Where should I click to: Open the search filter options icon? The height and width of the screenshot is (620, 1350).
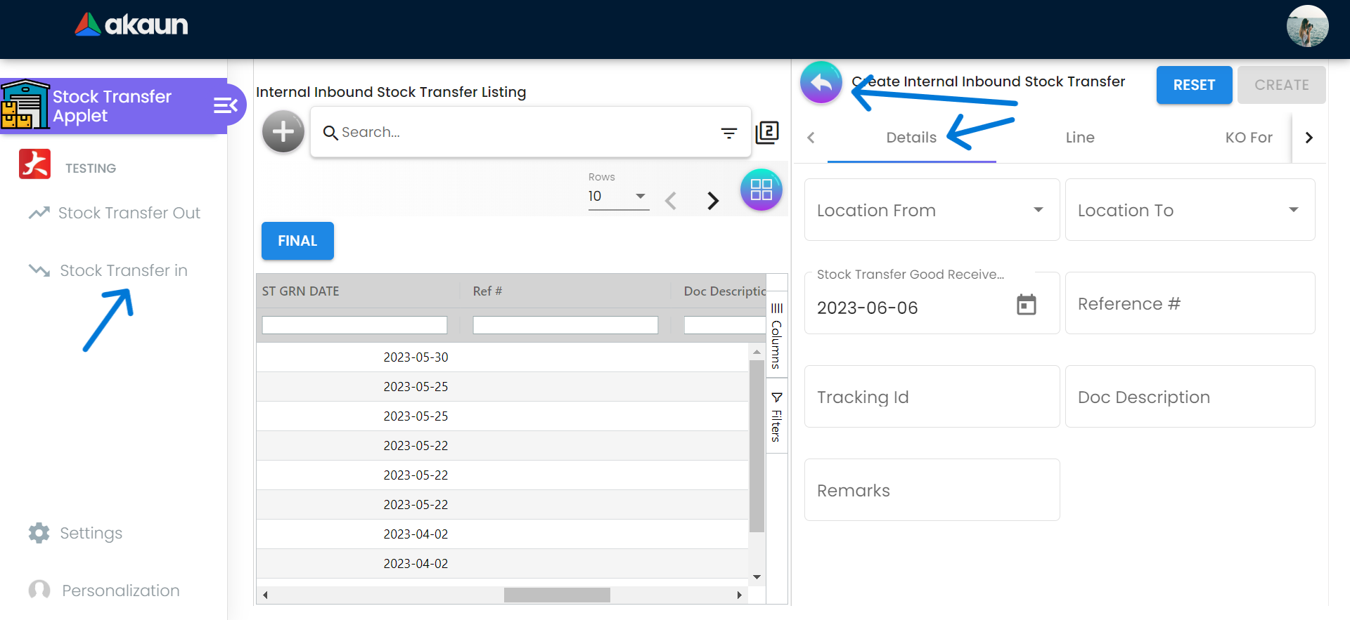coord(728,133)
